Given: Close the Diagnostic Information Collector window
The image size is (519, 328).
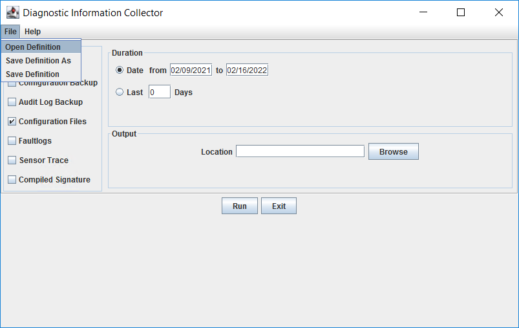Looking at the screenshot, I should [499, 12].
